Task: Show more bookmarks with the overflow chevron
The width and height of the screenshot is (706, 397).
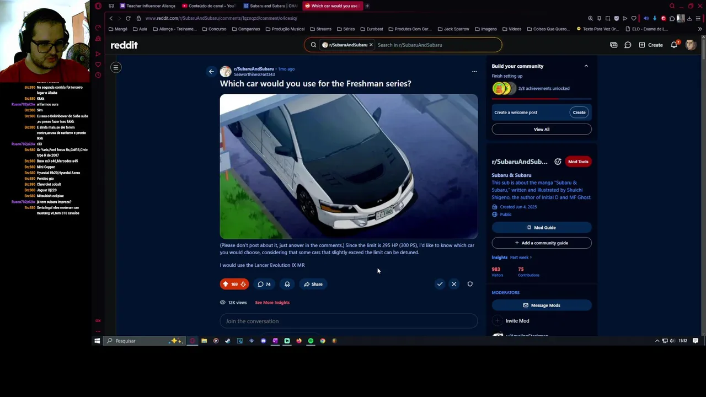Action: (x=700, y=29)
